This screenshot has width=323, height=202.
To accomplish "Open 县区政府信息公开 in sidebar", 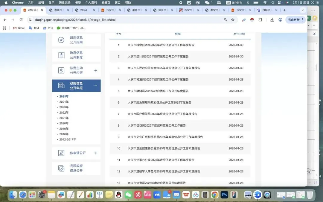I will coord(77,168).
